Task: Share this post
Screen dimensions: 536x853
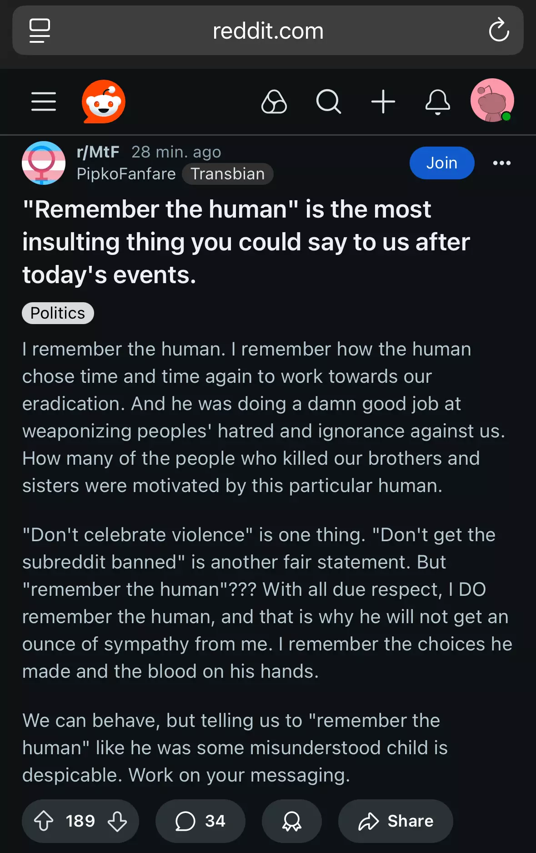Action: coord(396,821)
